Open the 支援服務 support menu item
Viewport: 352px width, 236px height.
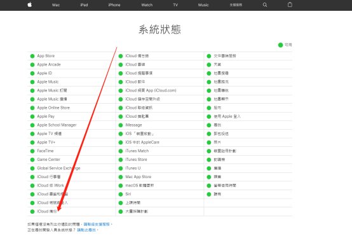(236, 4)
